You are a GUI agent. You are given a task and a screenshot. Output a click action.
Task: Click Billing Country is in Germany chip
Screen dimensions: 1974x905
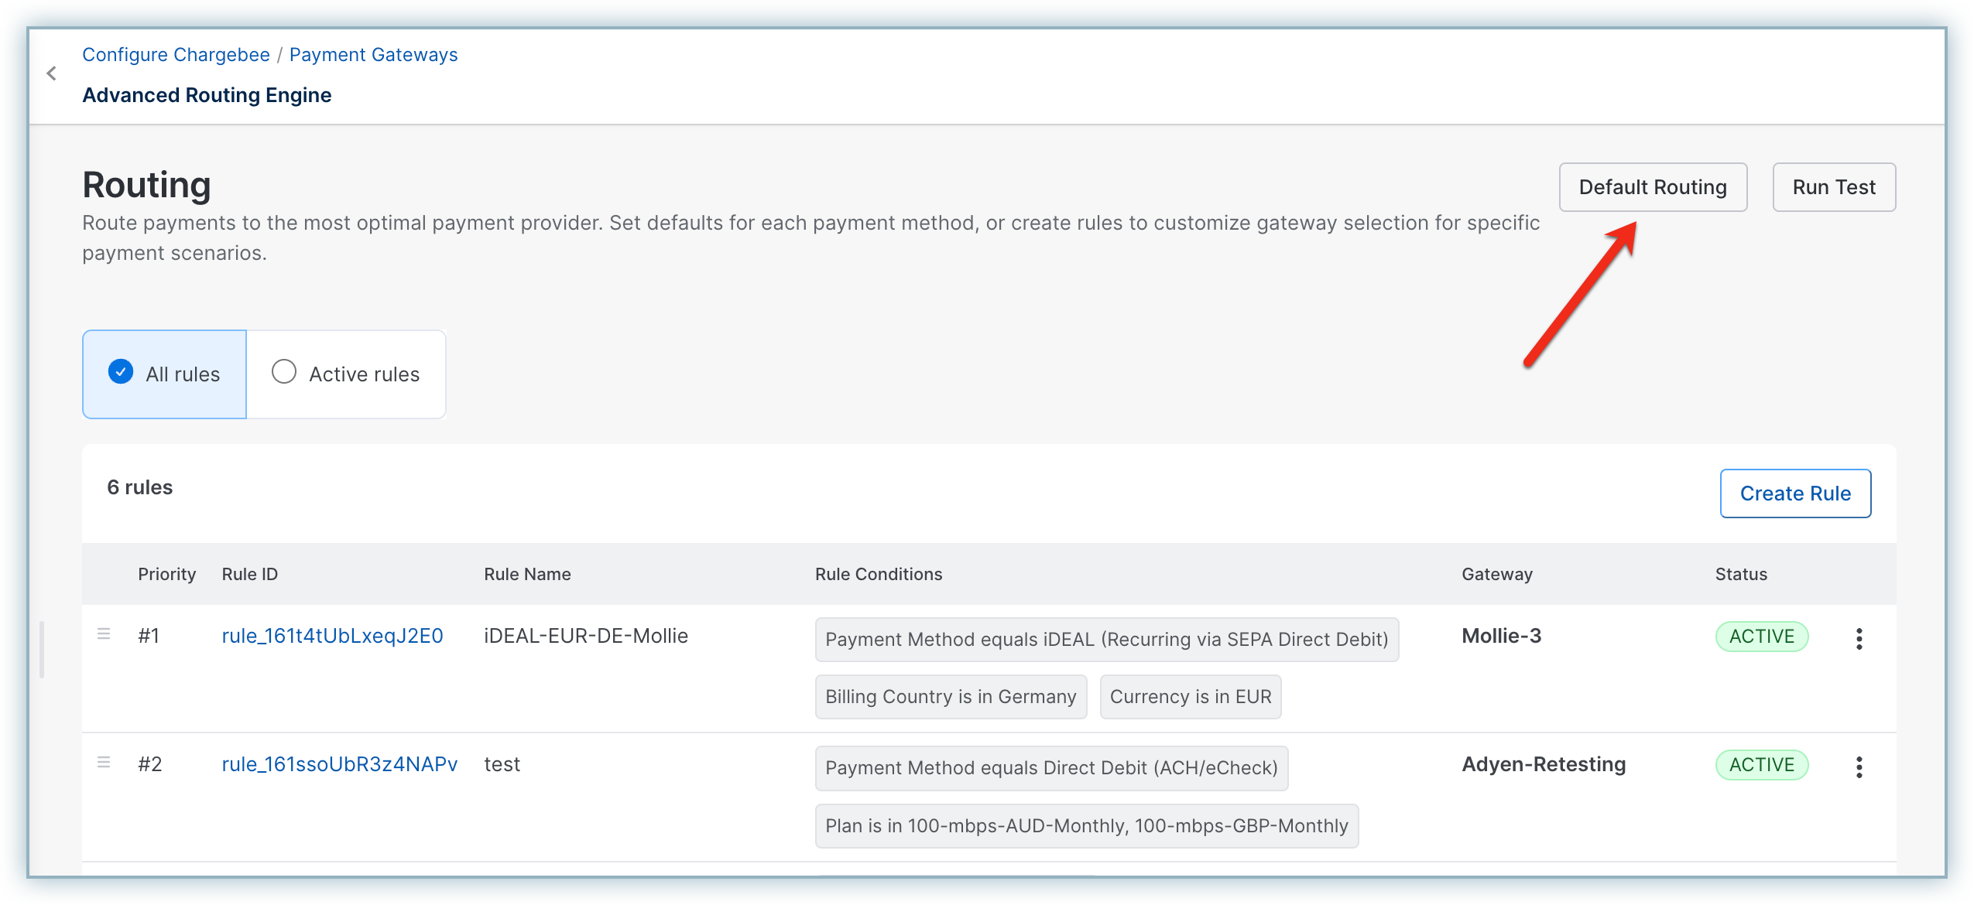pos(951,697)
